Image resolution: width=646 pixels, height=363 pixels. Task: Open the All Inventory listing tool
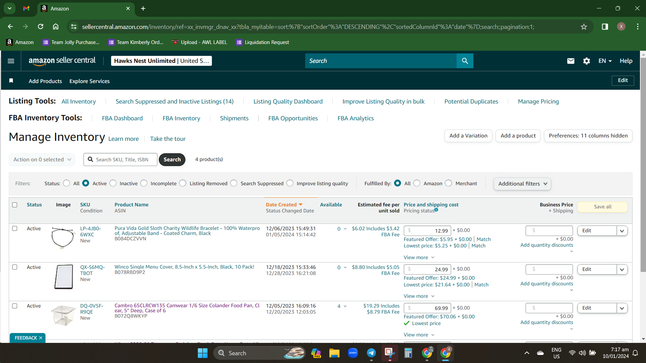click(x=79, y=102)
